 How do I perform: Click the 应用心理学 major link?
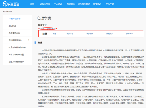pos(51,29)
